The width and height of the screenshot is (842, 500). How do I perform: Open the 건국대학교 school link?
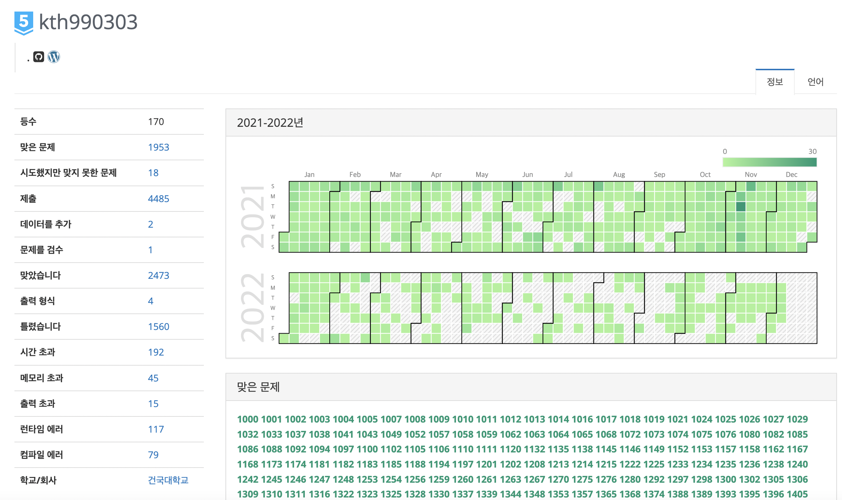click(x=168, y=480)
